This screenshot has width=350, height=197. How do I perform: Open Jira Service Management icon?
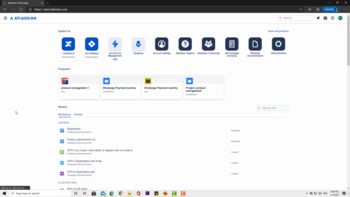pyautogui.click(x=115, y=44)
